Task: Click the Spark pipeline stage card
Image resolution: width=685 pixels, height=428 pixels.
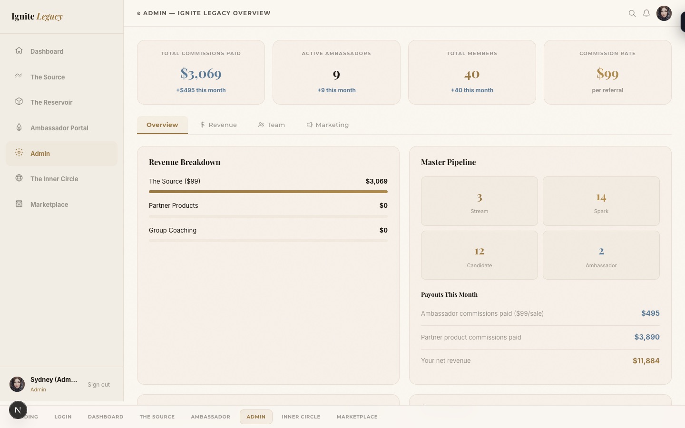Action: (x=601, y=201)
